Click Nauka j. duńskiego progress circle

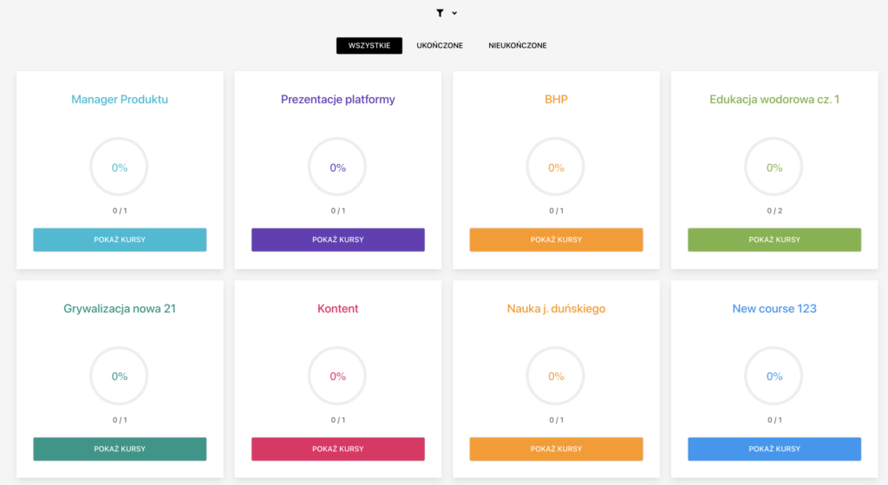pos(556,376)
